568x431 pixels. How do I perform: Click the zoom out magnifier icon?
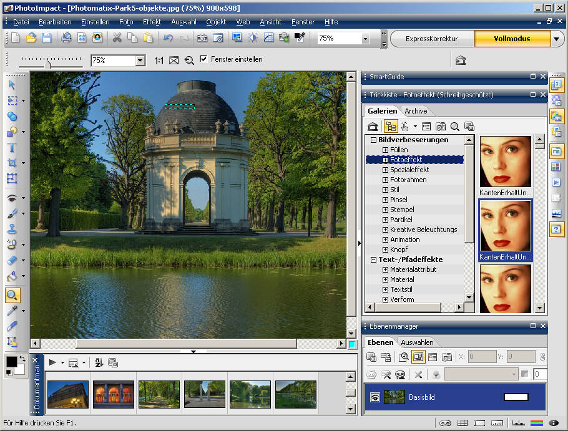coord(189,61)
